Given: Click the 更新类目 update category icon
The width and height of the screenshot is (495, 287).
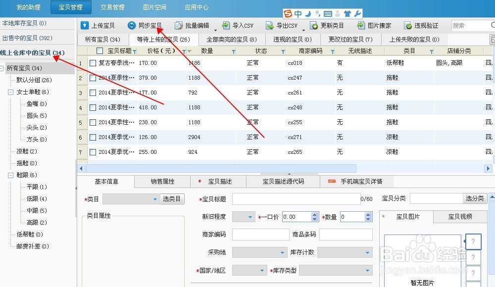Looking at the screenshot, I should tap(314, 25).
